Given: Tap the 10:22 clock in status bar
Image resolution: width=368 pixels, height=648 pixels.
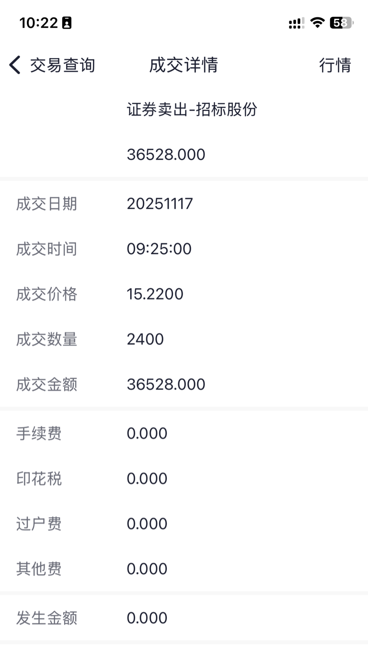Looking at the screenshot, I should (x=39, y=23).
